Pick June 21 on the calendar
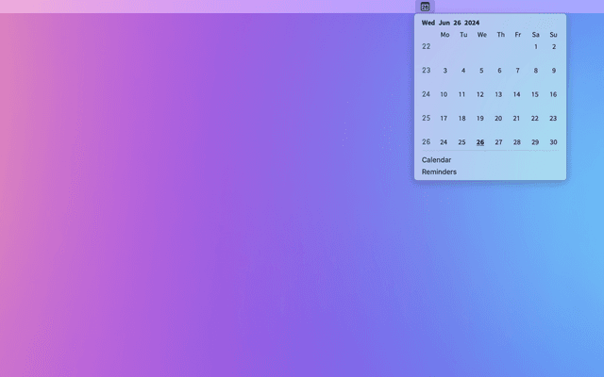Screen dimensions: 604x377 (x=516, y=119)
